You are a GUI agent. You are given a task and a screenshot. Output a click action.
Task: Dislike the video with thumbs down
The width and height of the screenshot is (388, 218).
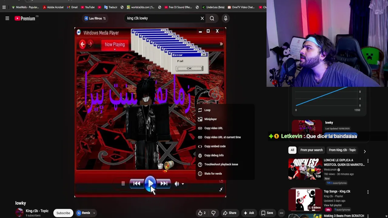(213, 213)
